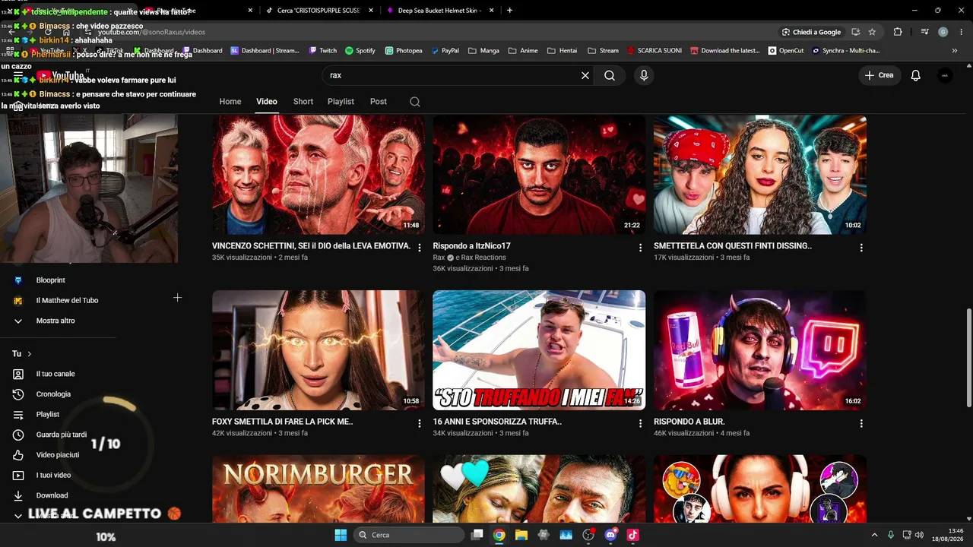The image size is (973, 547).
Task: Go to the channel Post tab
Action: tap(379, 102)
